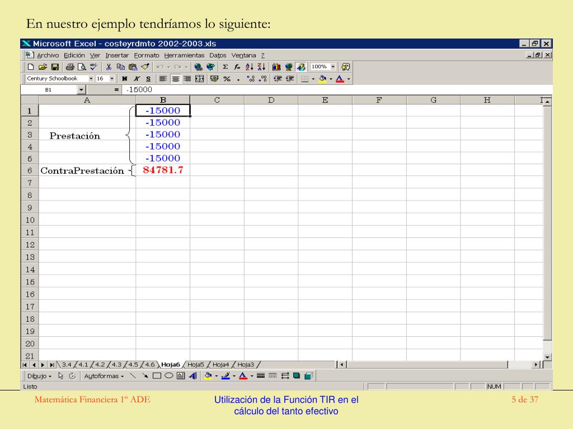This screenshot has height=429, width=573.
Task: Open the Chart Wizard icon
Action: pos(276,67)
